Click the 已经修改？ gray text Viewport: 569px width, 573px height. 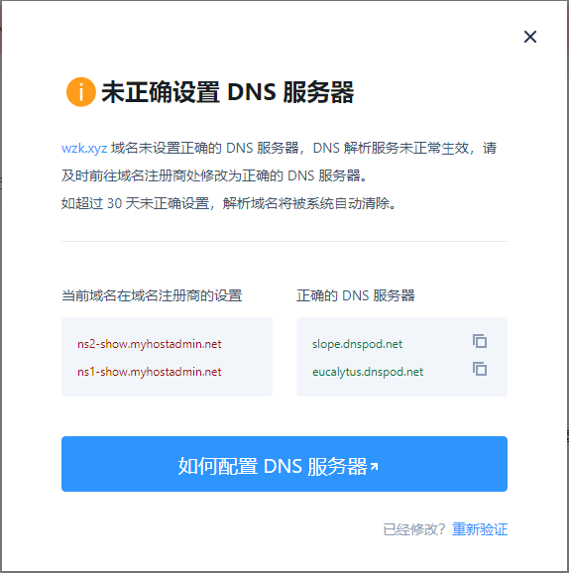[x=414, y=529]
